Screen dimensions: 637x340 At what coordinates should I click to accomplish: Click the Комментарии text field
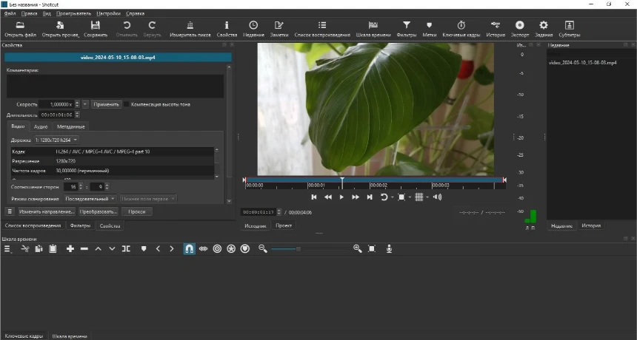tap(115, 86)
